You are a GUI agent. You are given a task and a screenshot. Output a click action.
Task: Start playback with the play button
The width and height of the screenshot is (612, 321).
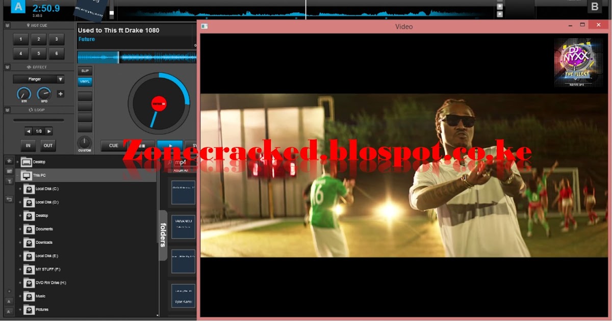point(170,146)
